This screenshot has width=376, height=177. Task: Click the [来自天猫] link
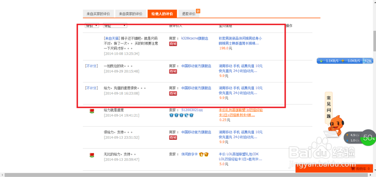click(x=112, y=38)
